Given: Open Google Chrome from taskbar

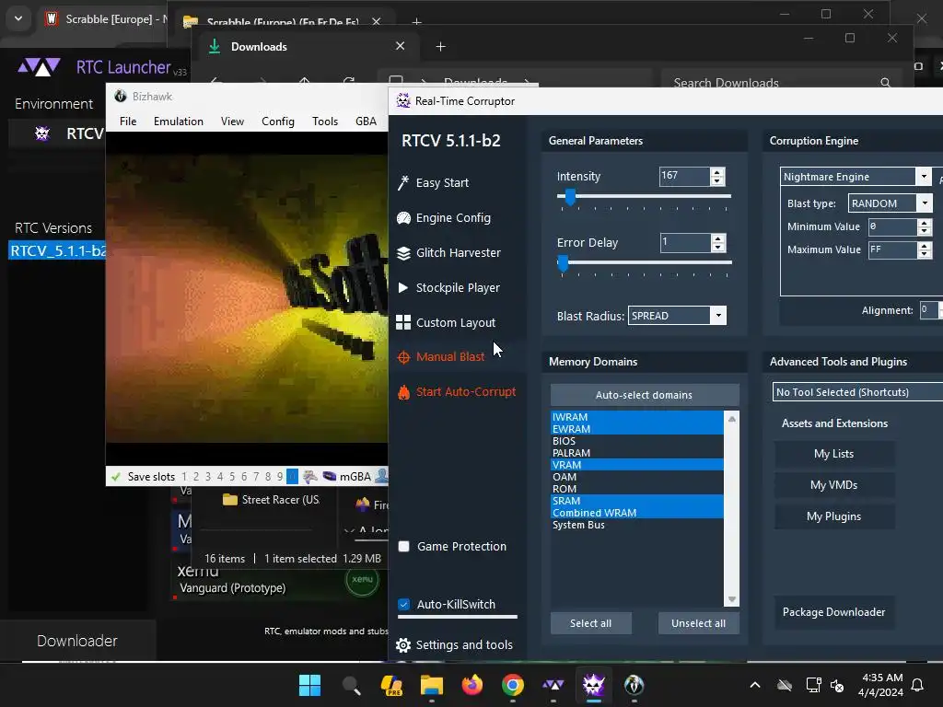Looking at the screenshot, I should (512, 685).
